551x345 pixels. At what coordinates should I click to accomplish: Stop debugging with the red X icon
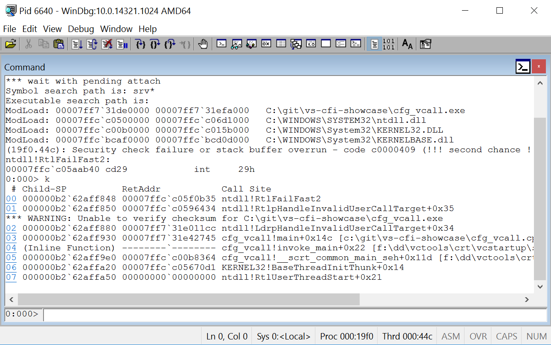[x=107, y=44]
